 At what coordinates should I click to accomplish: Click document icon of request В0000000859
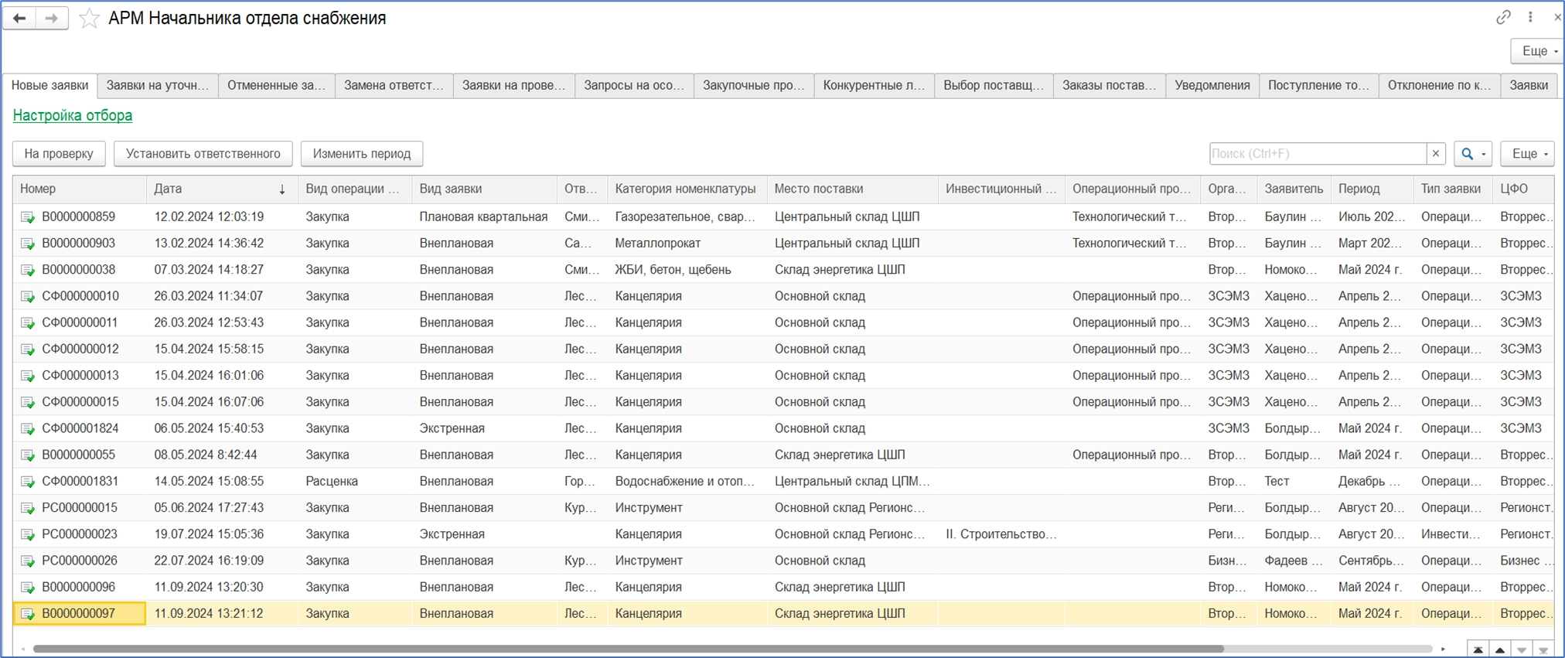pyautogui.click(x=28, y=217)
